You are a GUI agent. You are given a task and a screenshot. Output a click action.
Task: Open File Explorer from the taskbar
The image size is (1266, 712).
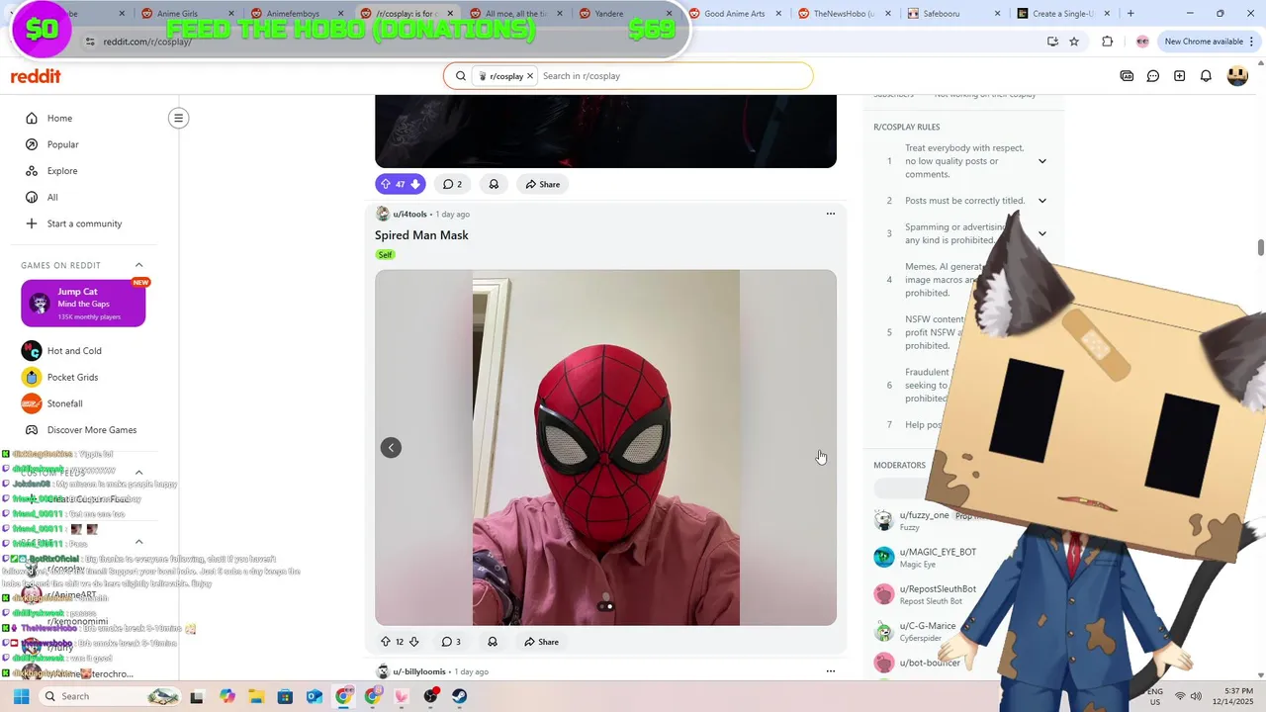pos(256,696)
